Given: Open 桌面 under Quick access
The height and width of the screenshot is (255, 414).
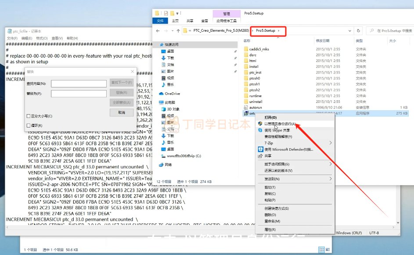Looking at the screenshot, I should [x=168, y=51].
